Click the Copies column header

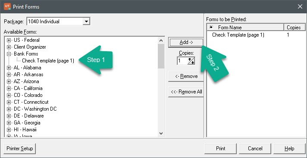point(294,28)
